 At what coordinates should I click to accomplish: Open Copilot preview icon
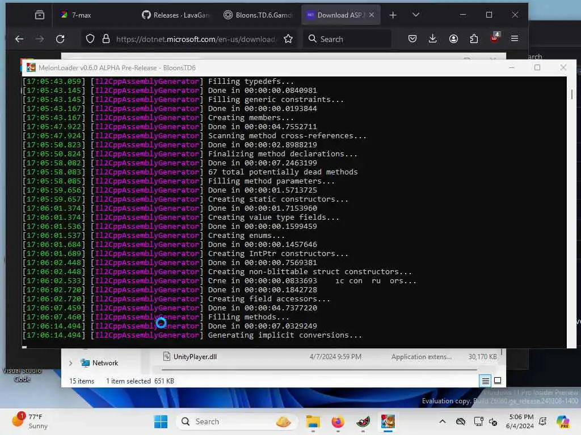[563, 421]
